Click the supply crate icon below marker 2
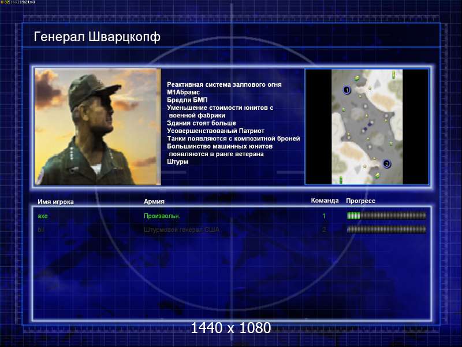Viewport: 462px width, 347px height. [x=377, y=176]
